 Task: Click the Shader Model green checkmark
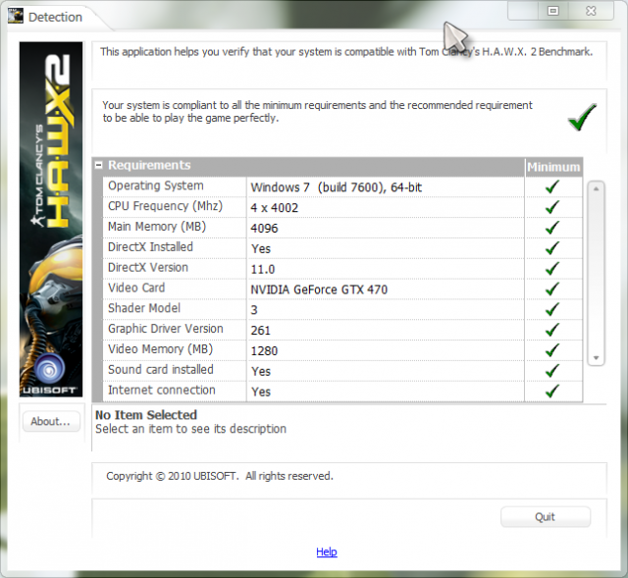552,309
